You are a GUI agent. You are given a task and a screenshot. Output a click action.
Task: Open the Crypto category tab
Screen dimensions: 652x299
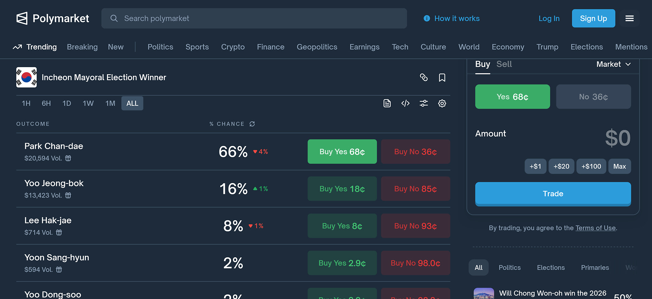(x=233, y=47)
